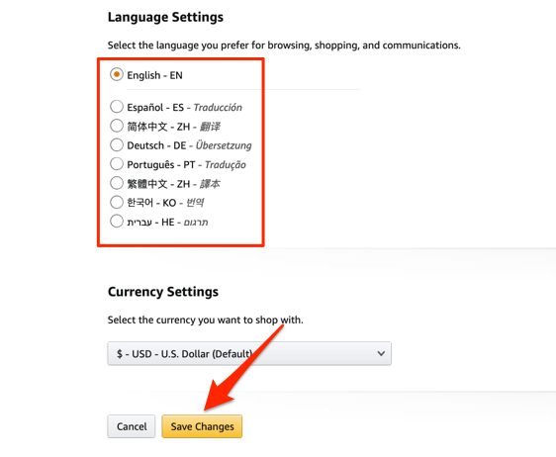
Task: Click the '简体中文 - ZH' label text
Action: click(158, 127)
